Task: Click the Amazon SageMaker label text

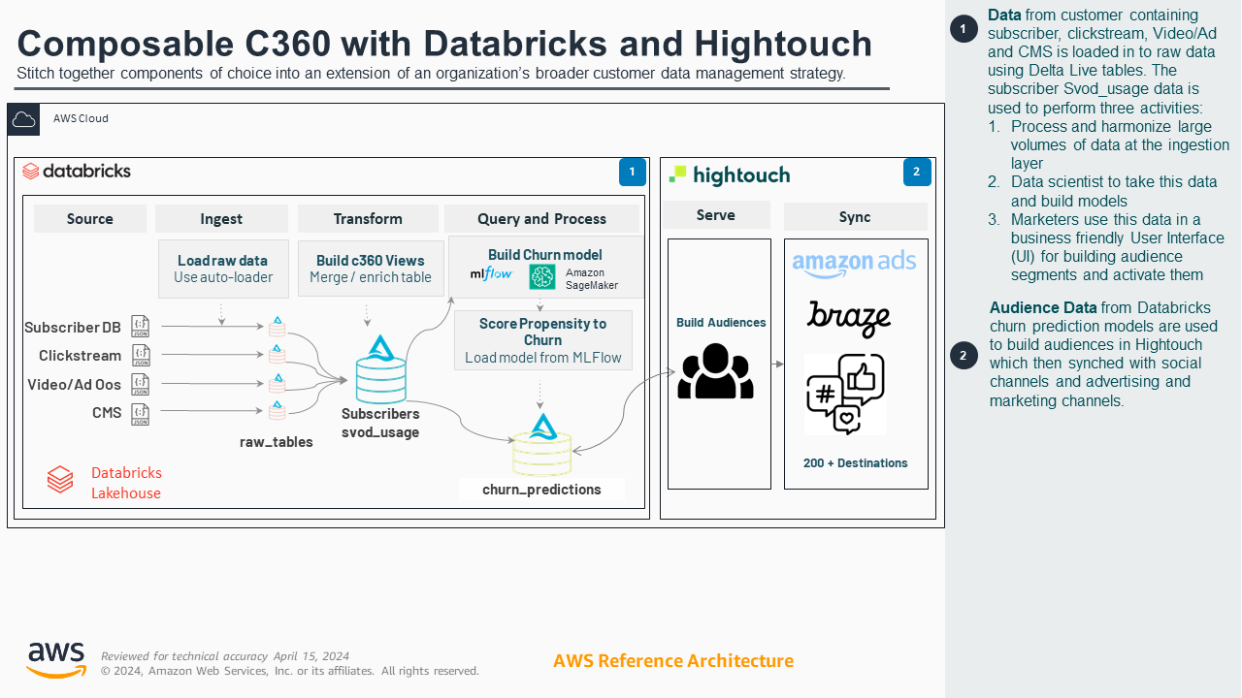Action: click(x=592, y=279)
